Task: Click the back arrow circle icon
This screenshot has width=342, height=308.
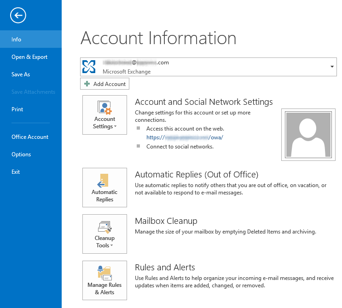Action: click(x=18, y=16)
